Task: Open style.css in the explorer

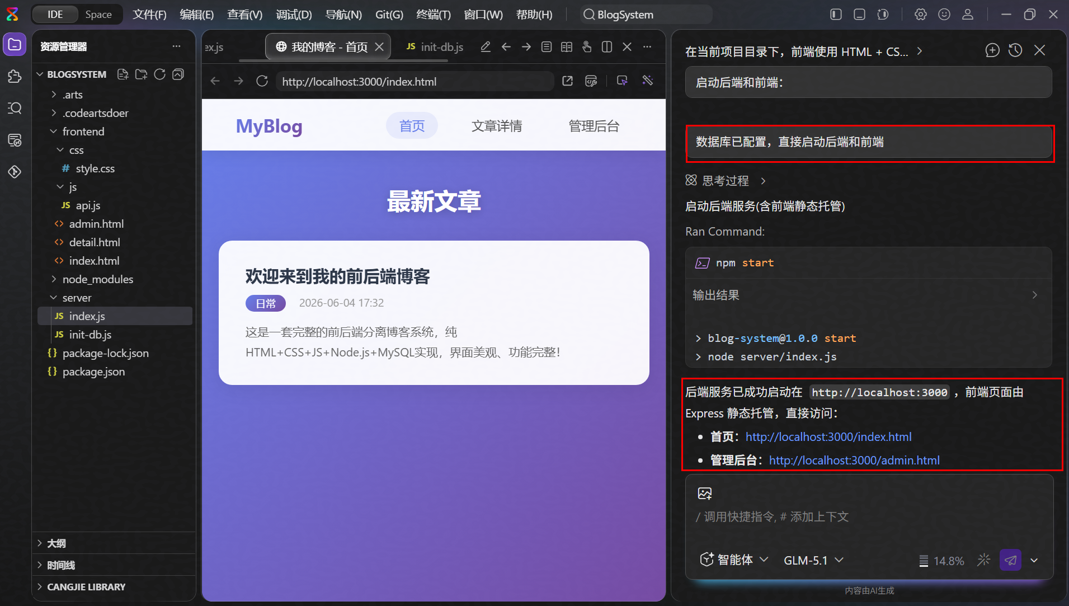Action: (x=95, y=168)
